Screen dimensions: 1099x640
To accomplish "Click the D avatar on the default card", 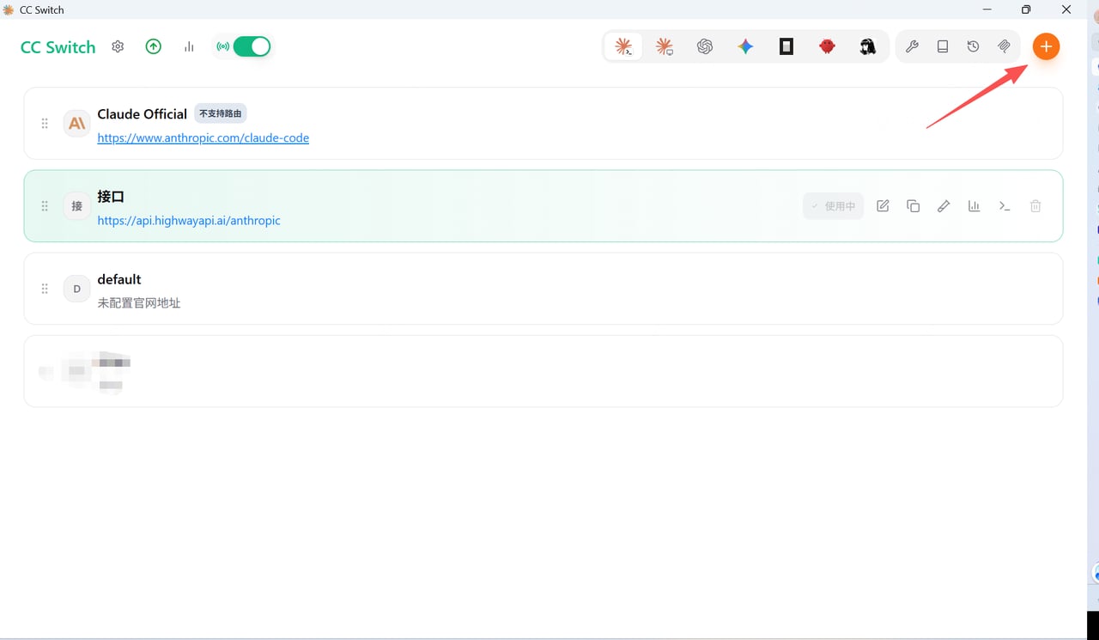I will (x=77, y=289).
